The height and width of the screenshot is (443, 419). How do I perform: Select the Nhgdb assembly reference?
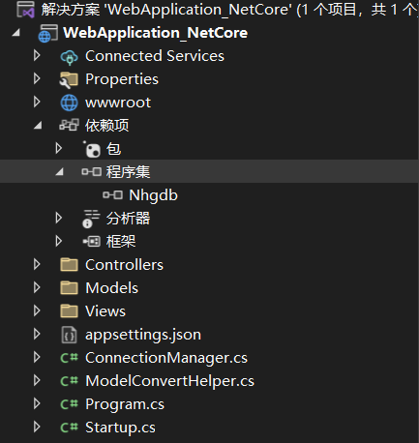pyautogui.click(x=153, y=195)
